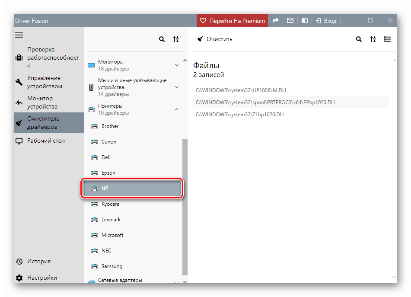Open the mail envelope icon
The image size is (411, 297).
[x=290, y=20]
